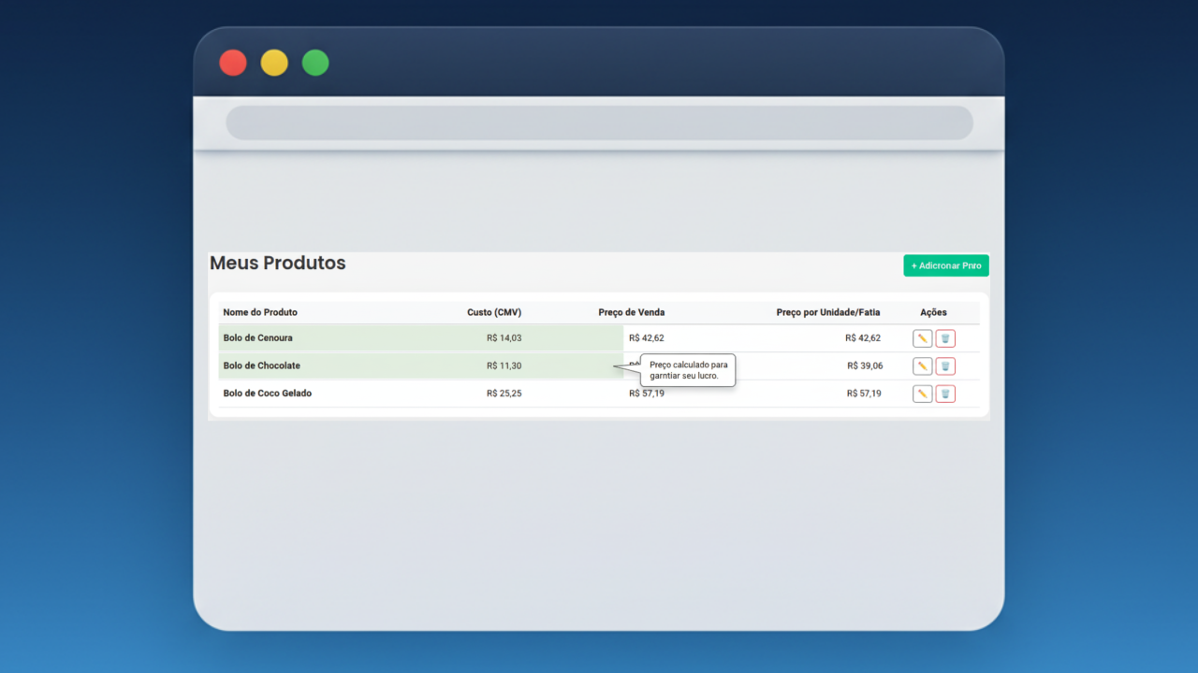
Task: Delete the Bolo de Cenoura product
Action: pyautogui.click(x=945, y=338)
